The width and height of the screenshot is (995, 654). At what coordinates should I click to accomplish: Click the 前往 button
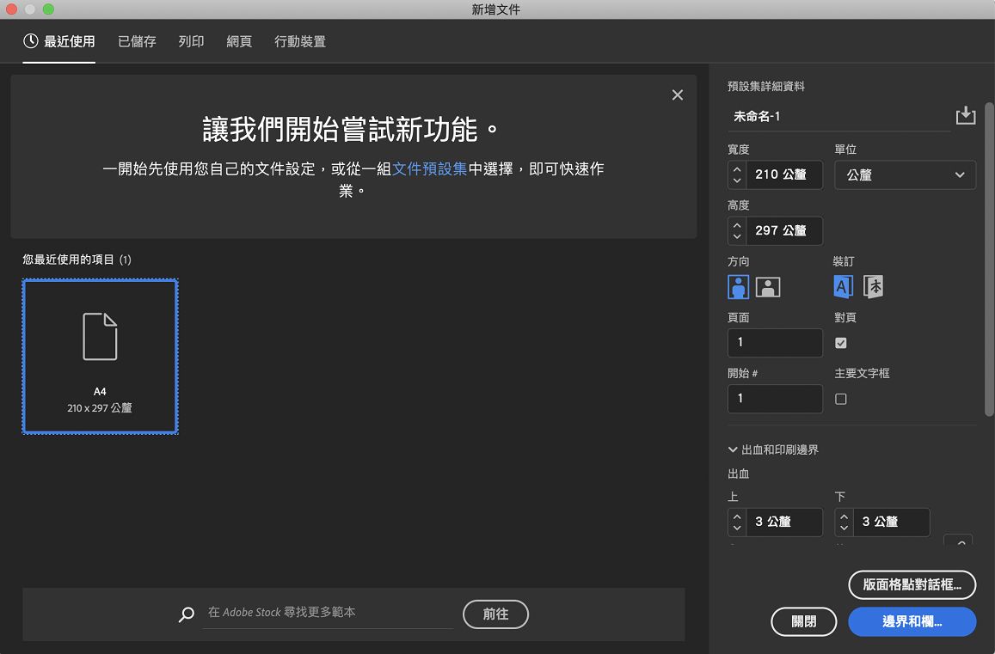tap(495, 614)
